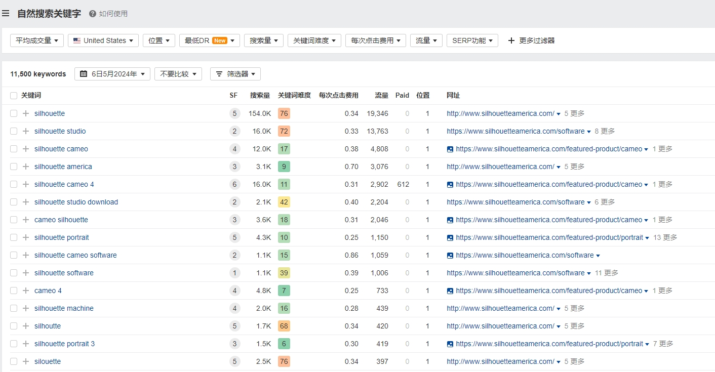Viewport: 715px width, 372px height.
Task: Open the 关键词难度 filter dropdown
Action: [x=314, y=40]
